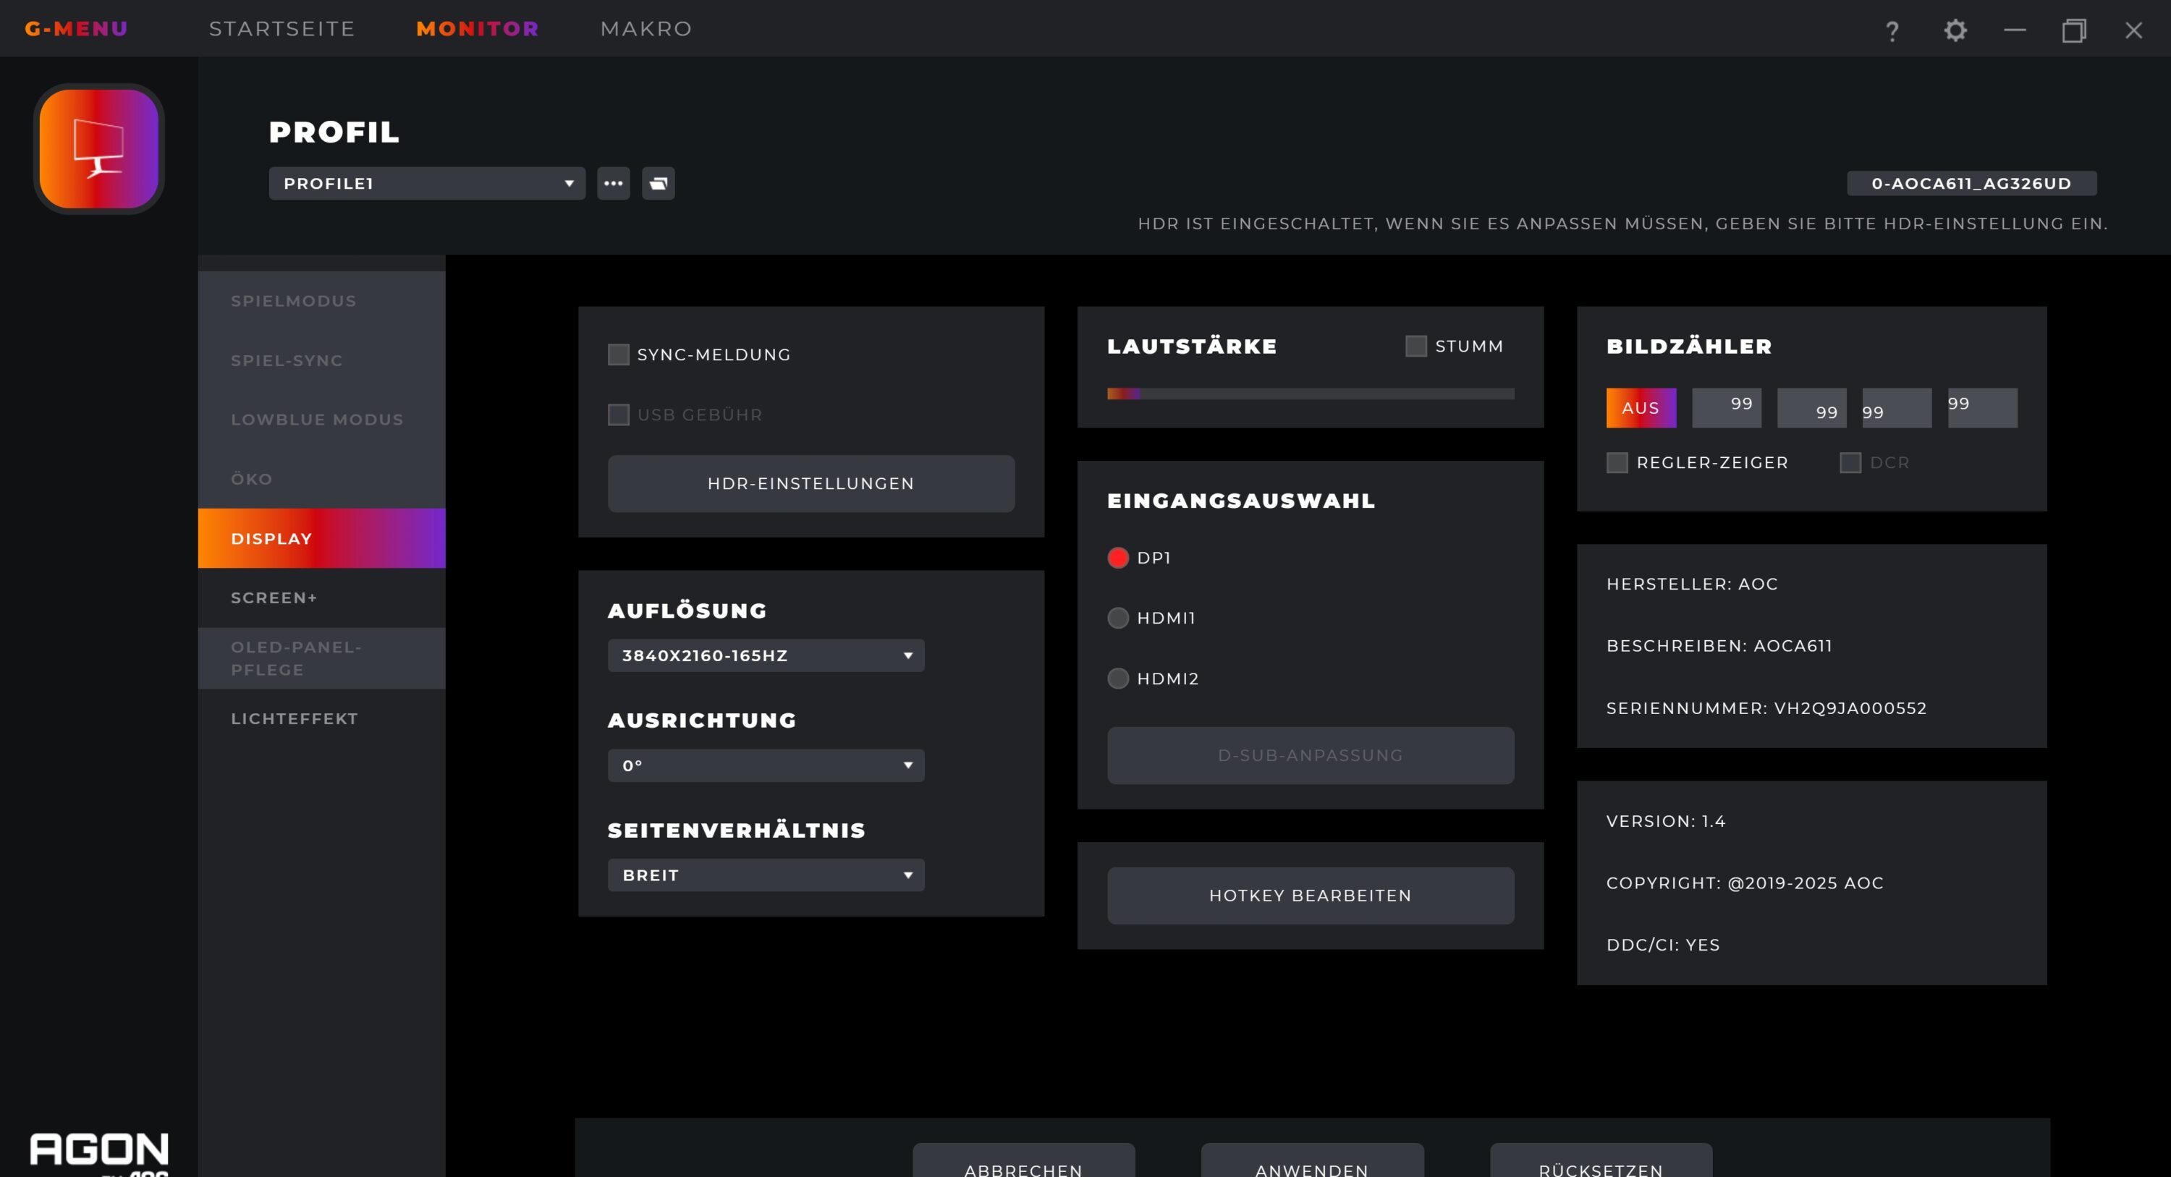Viewport: 2171px width, 1177px height.
Task: Select the HDMI1 input radio button
Action: [1117, 618]
